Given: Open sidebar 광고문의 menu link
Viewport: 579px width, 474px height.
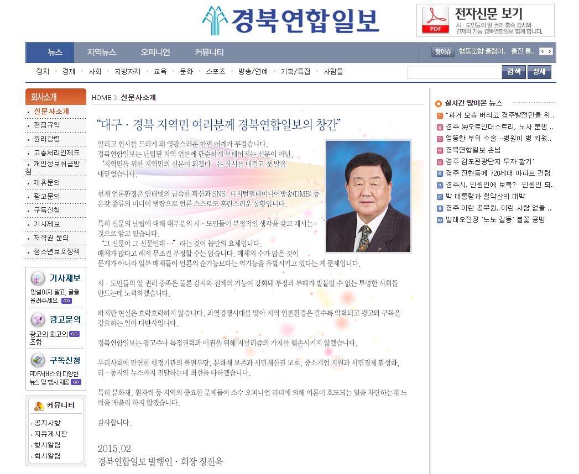Looking at the screenshot, I should [x=47, y=196].
